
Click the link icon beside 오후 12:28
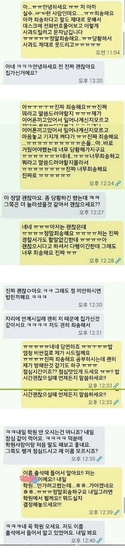coord(118,260)
